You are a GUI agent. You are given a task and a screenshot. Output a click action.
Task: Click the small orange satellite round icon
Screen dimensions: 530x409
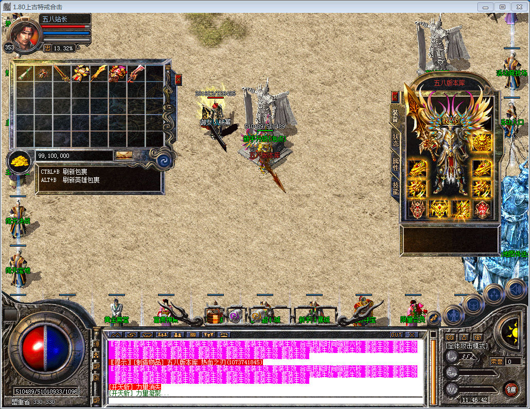433,318
